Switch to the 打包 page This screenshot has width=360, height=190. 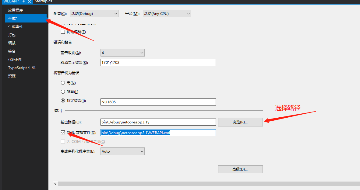click(x=12, y=35)
